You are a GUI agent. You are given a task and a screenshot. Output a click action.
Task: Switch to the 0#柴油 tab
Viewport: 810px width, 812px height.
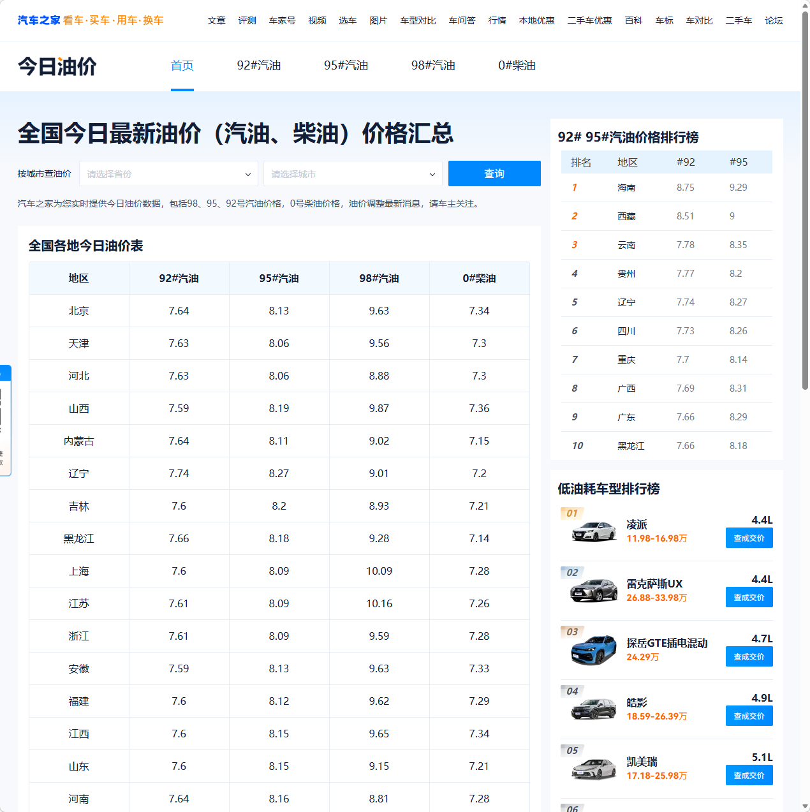tap(517, 65)
